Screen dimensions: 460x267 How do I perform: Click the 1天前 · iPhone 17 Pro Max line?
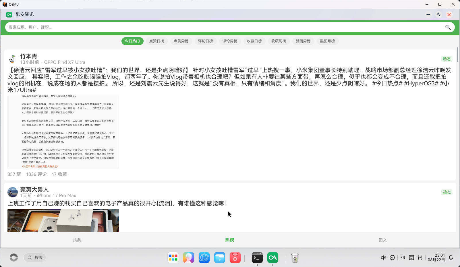point(48,195)
